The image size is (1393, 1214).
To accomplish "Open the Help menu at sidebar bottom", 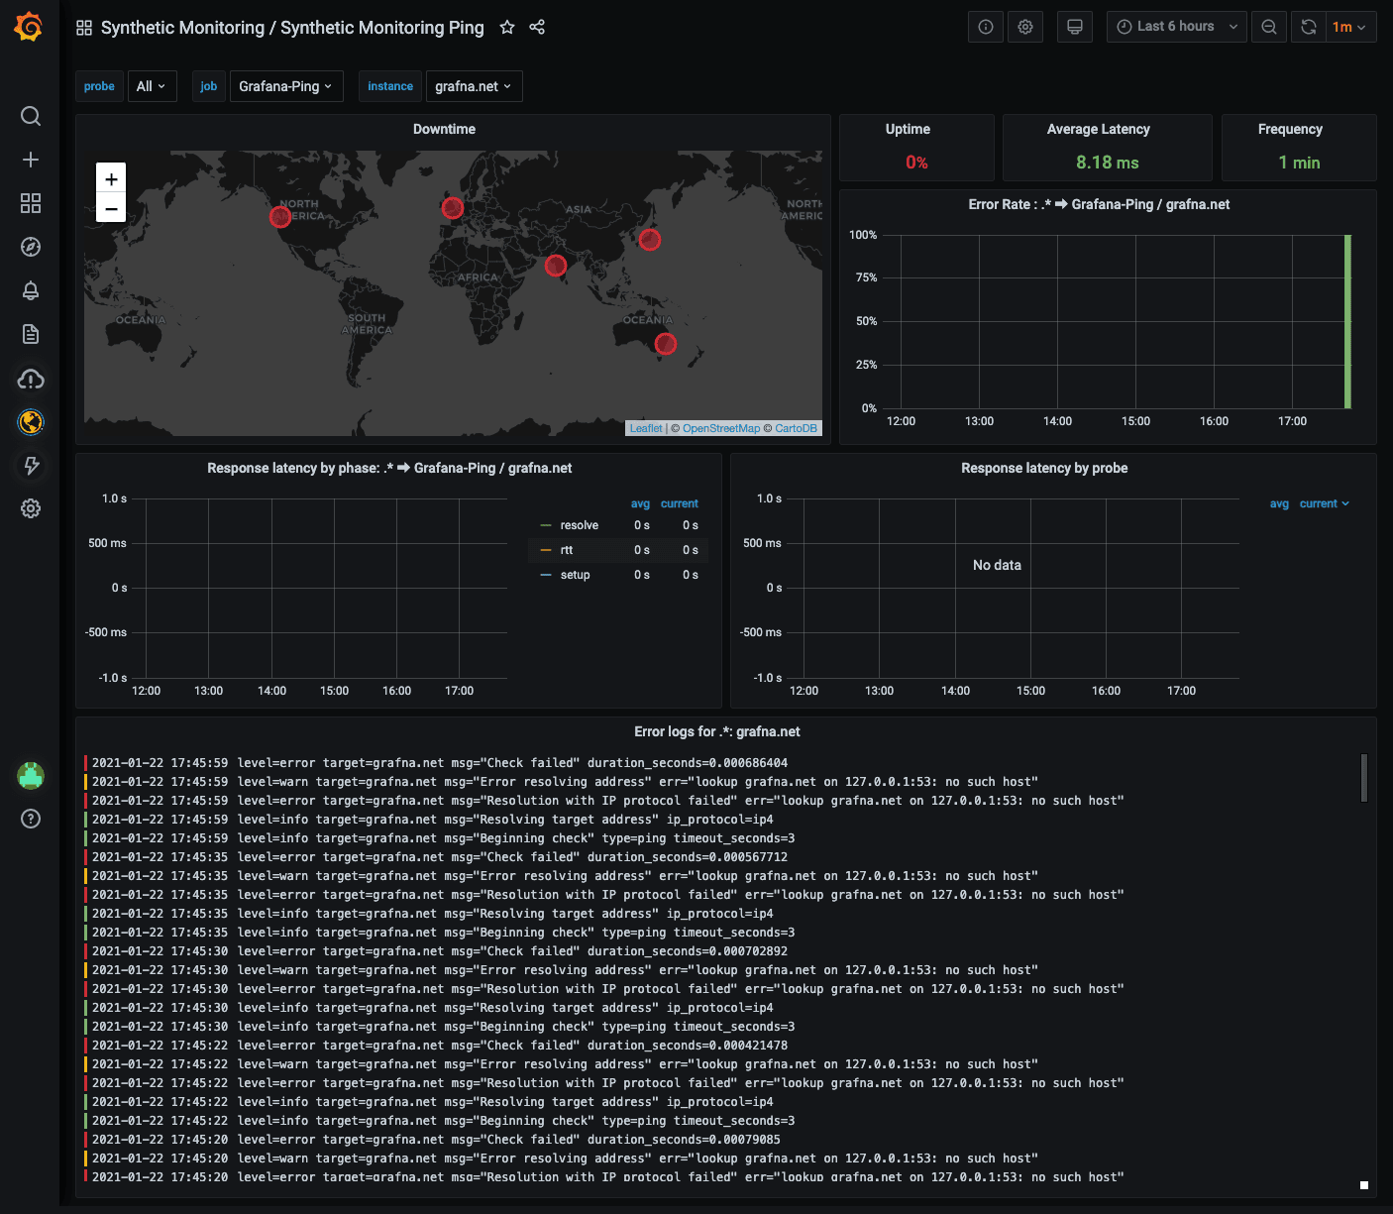I will coord(30,819).
